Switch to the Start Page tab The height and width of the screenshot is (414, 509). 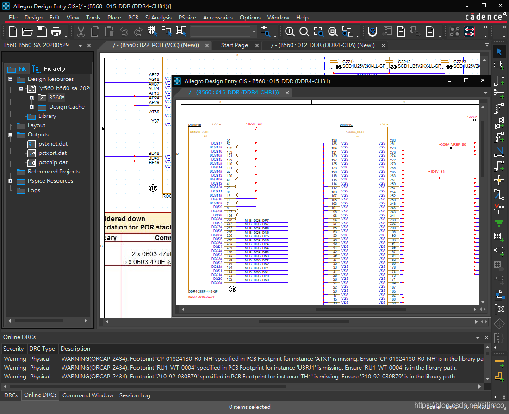235,45
